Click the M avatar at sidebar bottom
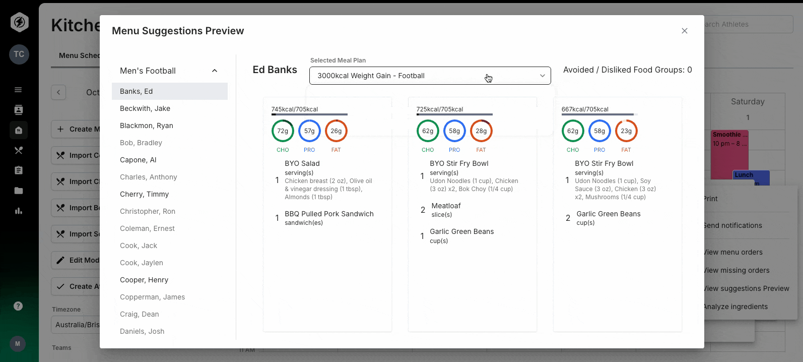The width and height of the screenshot is (803, 362). (18, 344)
